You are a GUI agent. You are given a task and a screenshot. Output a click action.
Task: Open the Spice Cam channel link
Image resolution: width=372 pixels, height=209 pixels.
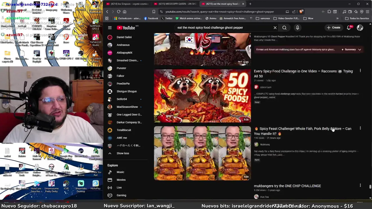coord(266,87)
